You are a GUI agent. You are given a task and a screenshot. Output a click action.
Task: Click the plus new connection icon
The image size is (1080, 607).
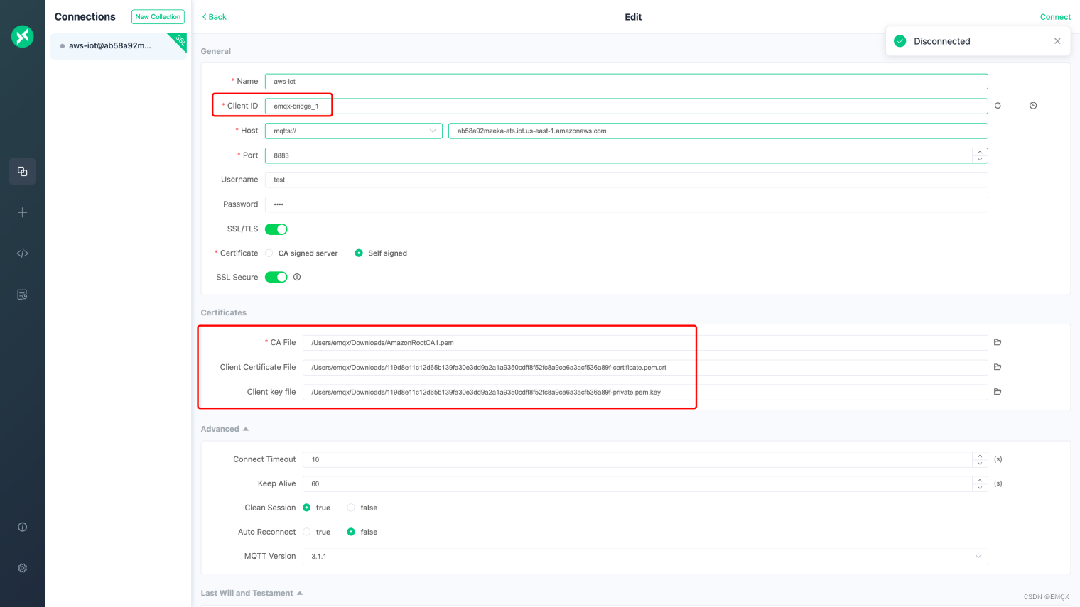coord(22,212)
